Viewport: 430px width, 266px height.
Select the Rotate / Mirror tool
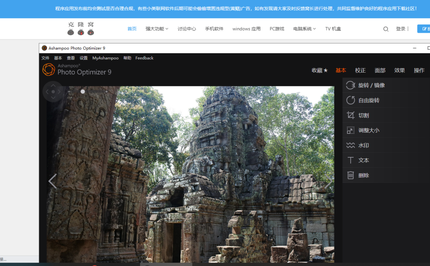(x=386, y=85)
